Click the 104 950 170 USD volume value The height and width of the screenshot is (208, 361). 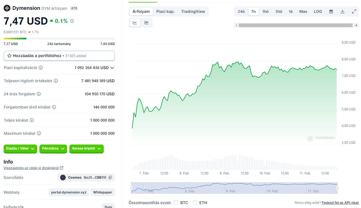click(x=100, y=94)
